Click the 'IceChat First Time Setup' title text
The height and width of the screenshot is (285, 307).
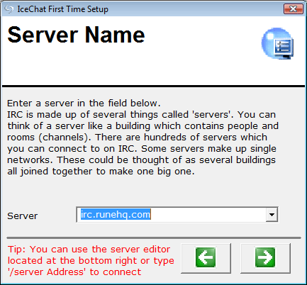coord(63,9)
